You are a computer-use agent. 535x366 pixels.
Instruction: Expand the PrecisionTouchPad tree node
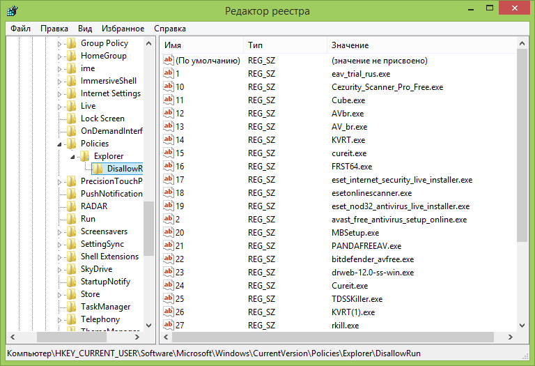tap(59, 182)
